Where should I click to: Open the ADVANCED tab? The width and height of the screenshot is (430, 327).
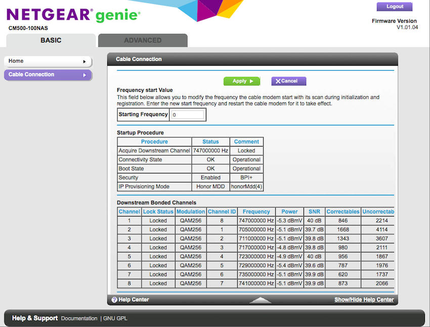pos(143,41)
